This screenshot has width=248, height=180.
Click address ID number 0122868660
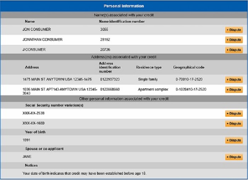click(110, 89)
